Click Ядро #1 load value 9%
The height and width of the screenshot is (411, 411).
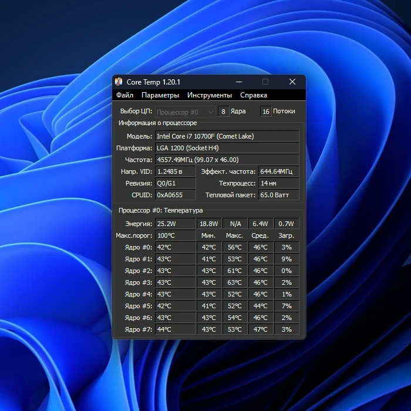click(x=287, y=259)
